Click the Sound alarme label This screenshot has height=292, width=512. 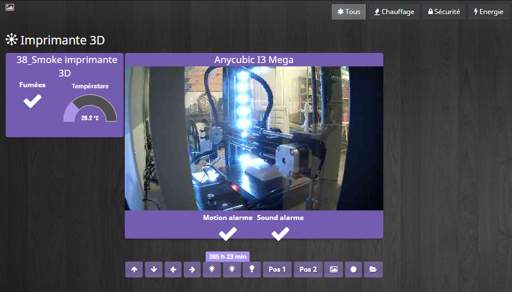click(x=280, y=217)
